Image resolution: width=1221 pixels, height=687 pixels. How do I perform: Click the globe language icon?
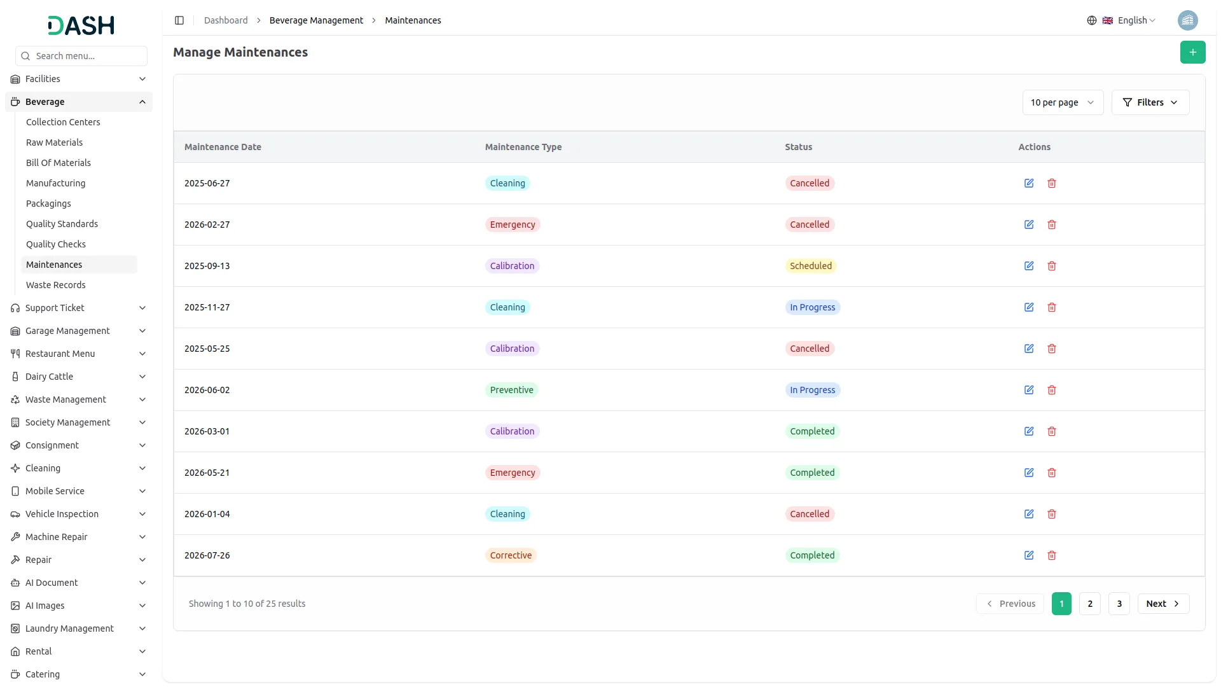pos(1092,20)
